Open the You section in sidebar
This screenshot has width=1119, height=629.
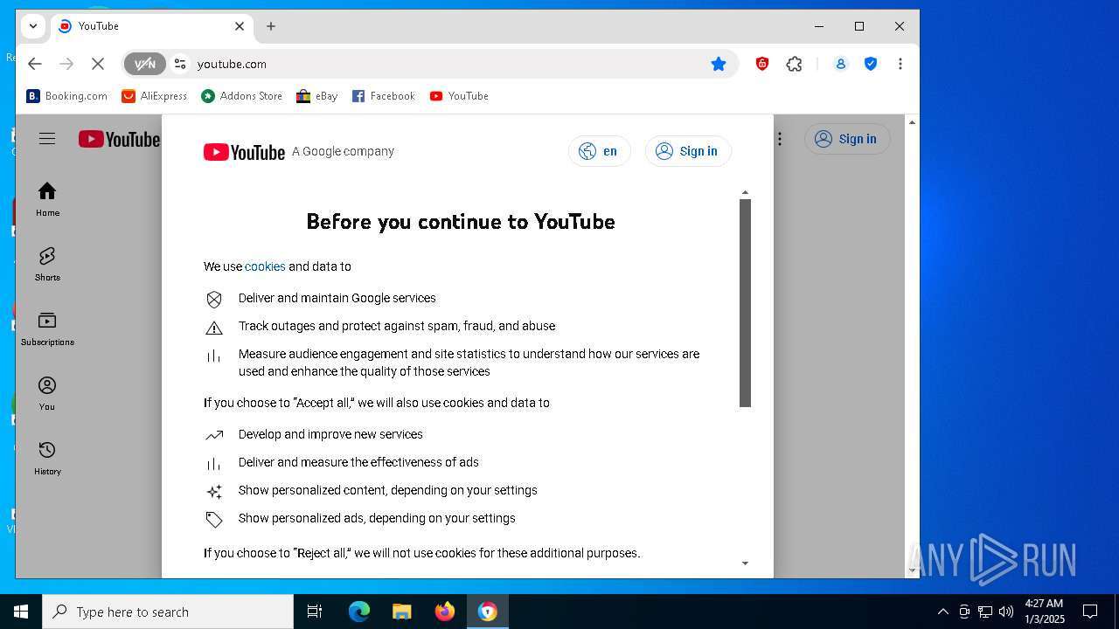47,393
